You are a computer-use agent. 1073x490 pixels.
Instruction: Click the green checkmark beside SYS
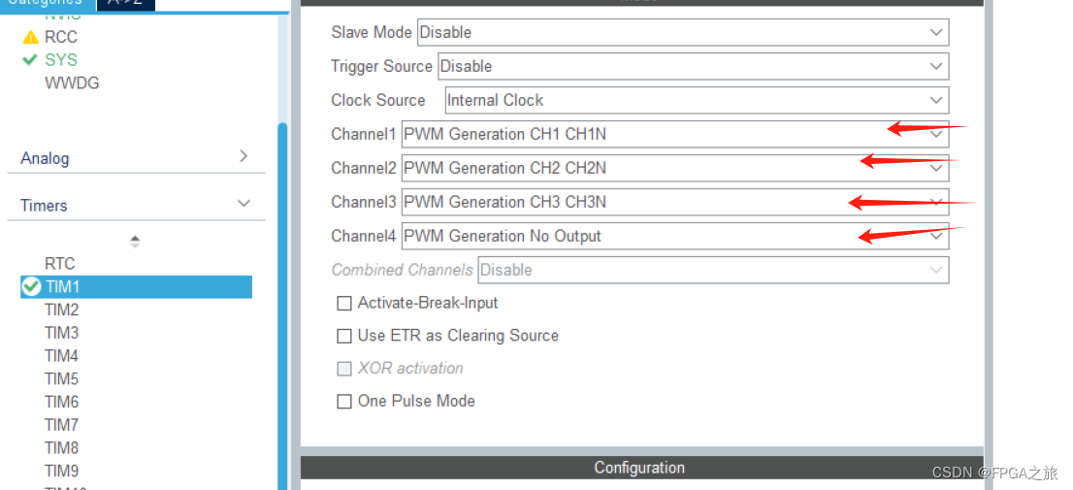pos(29,60)
